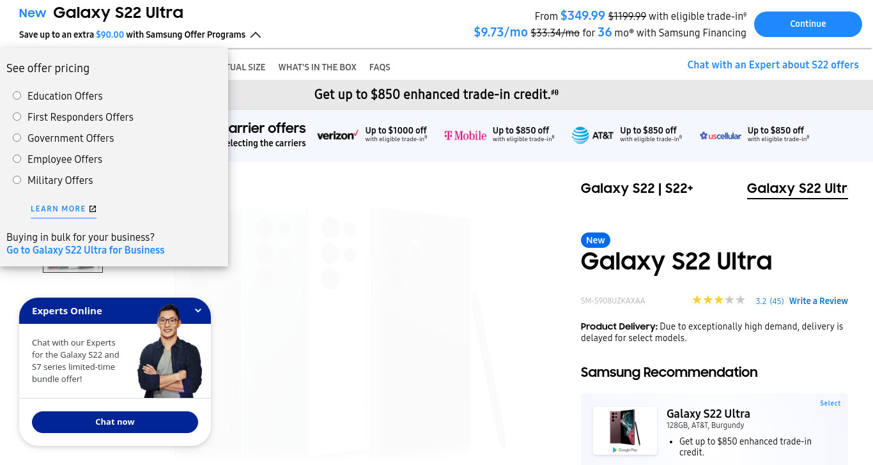The height and width of the screenshot is (465, 873).
Task: Select the First Responders Offers radio button
Action: [17, 117]
